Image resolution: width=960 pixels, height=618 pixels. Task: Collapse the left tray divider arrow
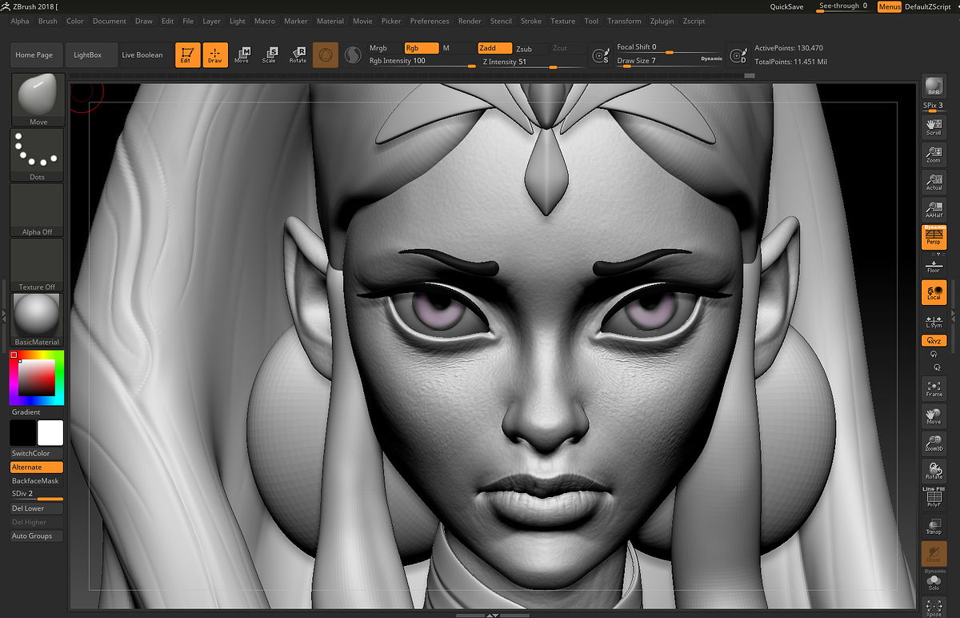point(3,317)
